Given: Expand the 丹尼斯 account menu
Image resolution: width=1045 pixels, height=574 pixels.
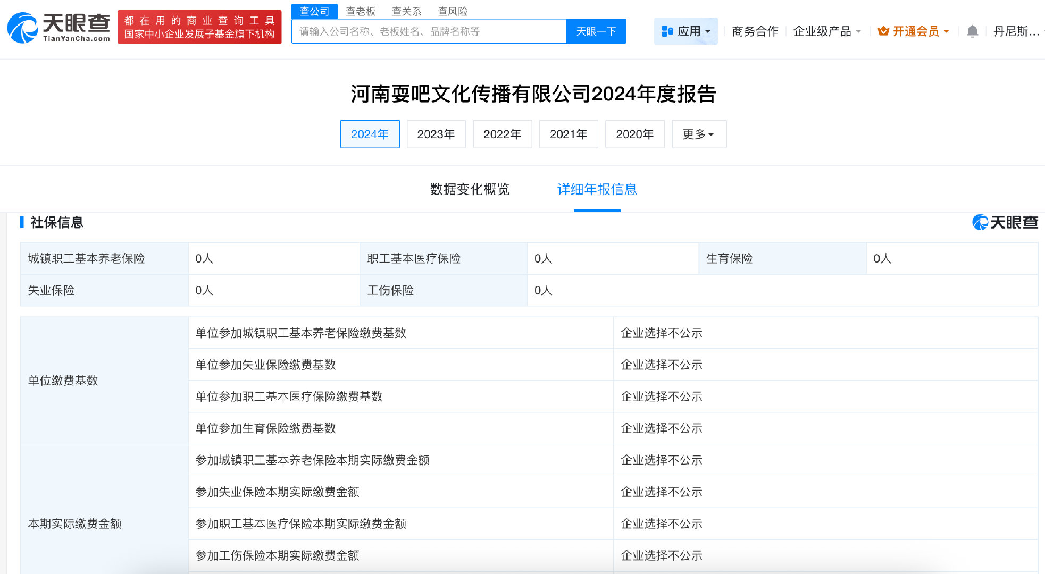Looking at the screenshot, I should (x=1017, y=31).
